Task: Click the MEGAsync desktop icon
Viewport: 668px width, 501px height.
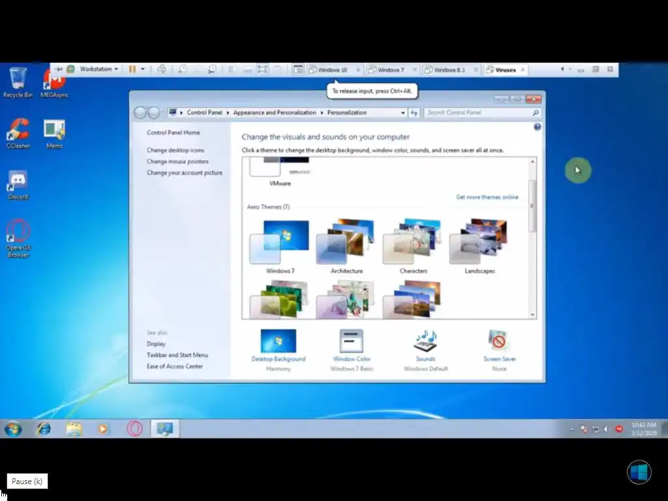Action: [x=54, y=83]
